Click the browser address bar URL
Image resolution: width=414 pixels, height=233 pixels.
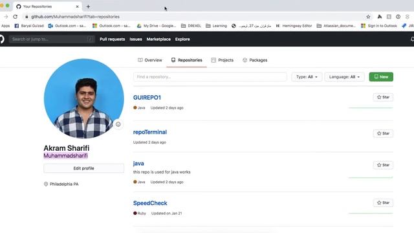tap(75, 17)
